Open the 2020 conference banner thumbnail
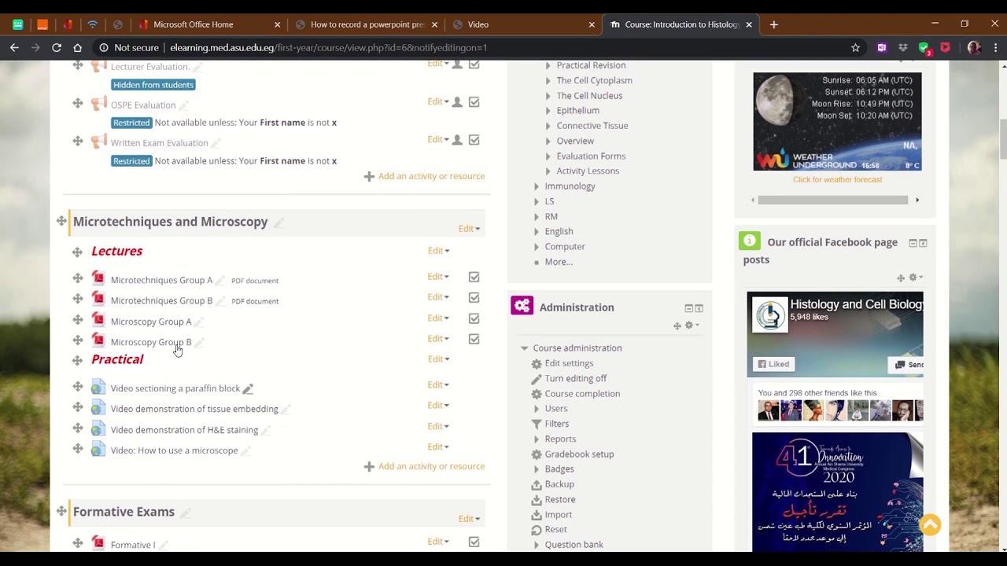This screenshot has width=1007, height=566. pos(837,491)
